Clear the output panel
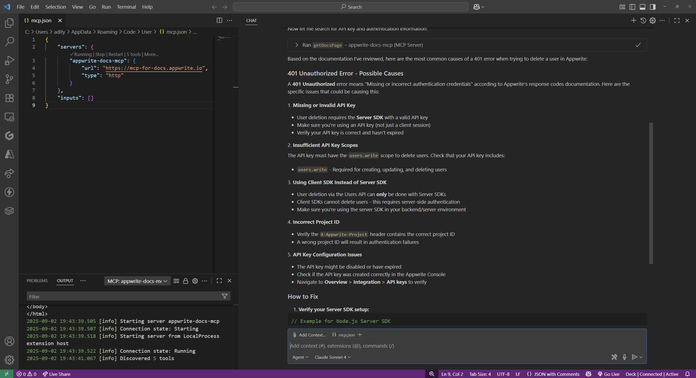696x378 pixels. (176, 281)
